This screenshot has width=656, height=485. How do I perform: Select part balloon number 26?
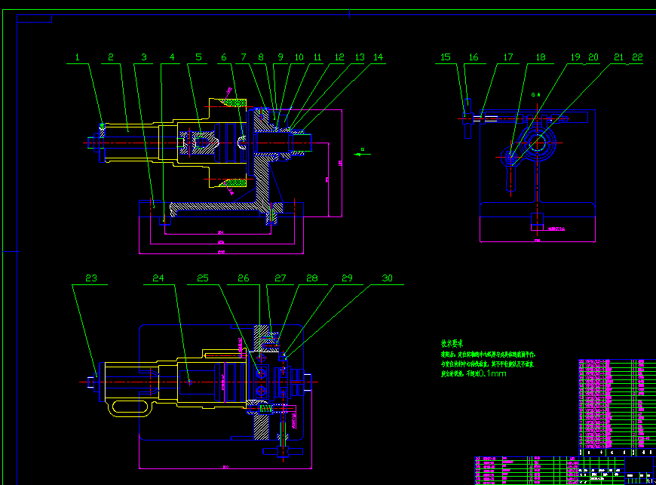coord(244,278)
